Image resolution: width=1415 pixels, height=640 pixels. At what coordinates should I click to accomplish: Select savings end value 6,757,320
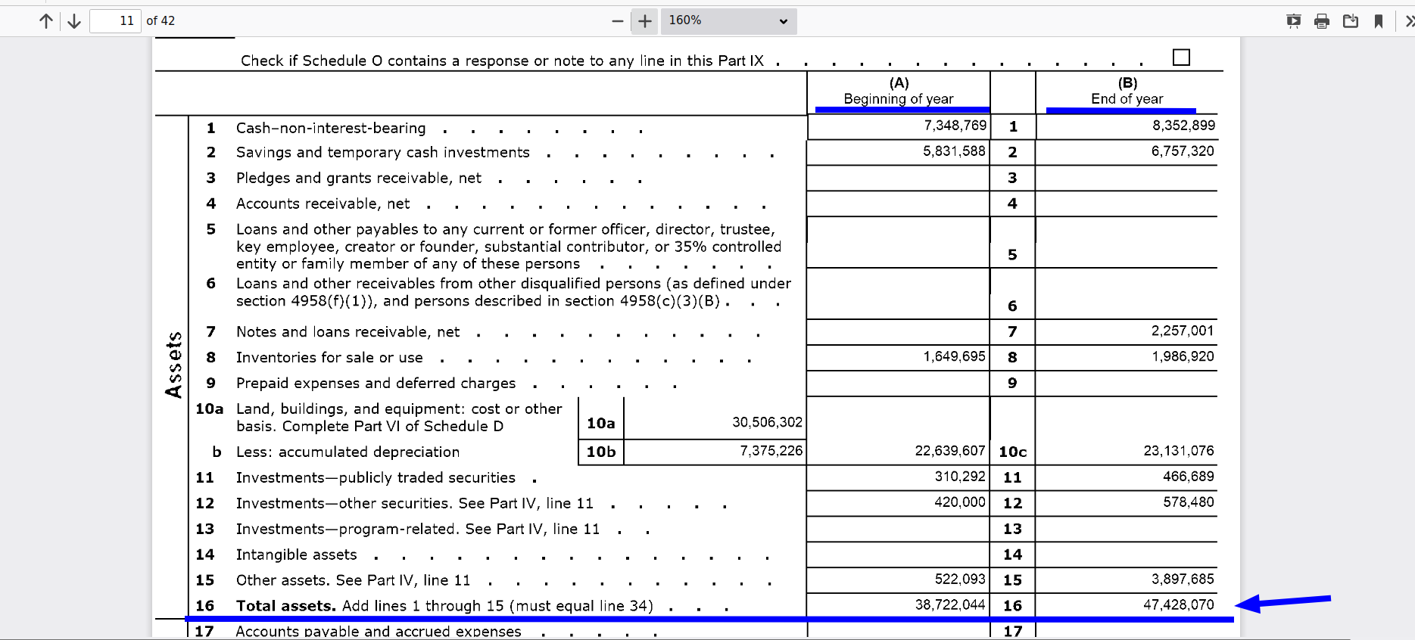coord(1183,151)
